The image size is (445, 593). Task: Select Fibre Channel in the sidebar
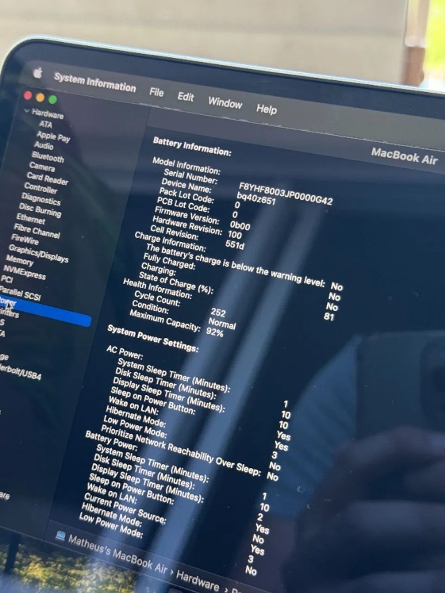click(x=37, y=231)
